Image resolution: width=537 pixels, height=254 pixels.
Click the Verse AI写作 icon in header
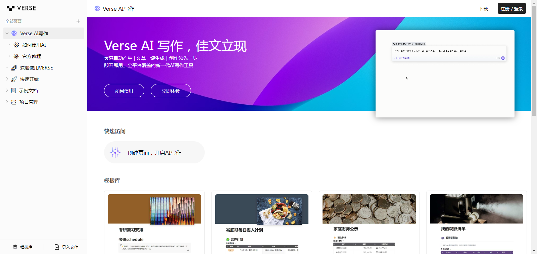(97, 8)
